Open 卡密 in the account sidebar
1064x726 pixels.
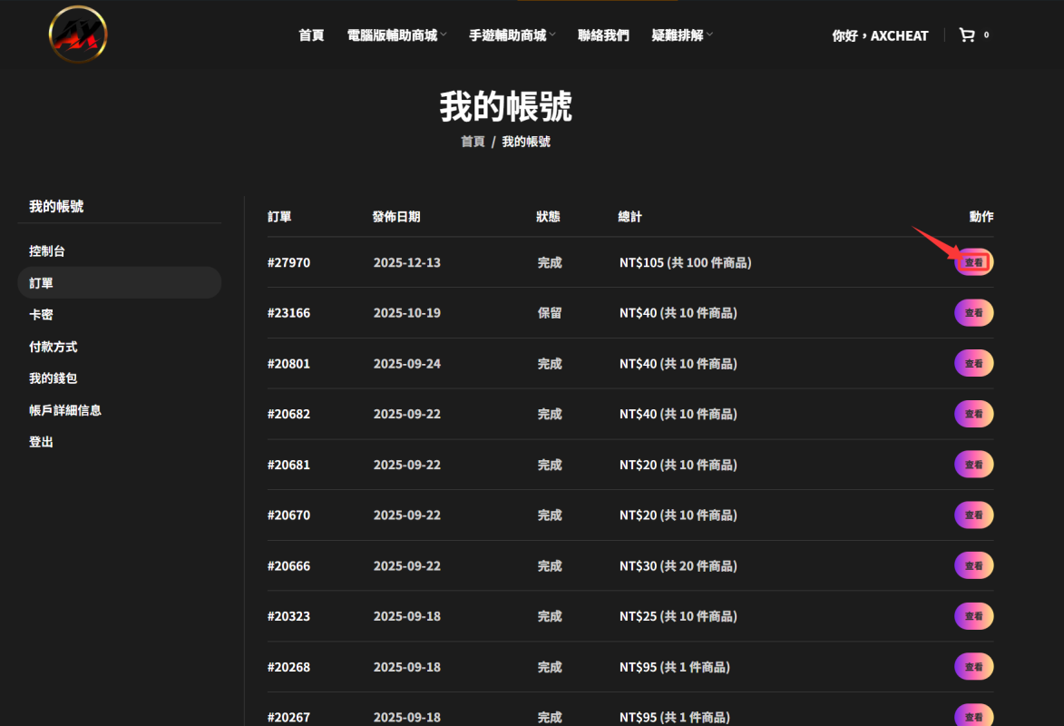tap(41, 314)
